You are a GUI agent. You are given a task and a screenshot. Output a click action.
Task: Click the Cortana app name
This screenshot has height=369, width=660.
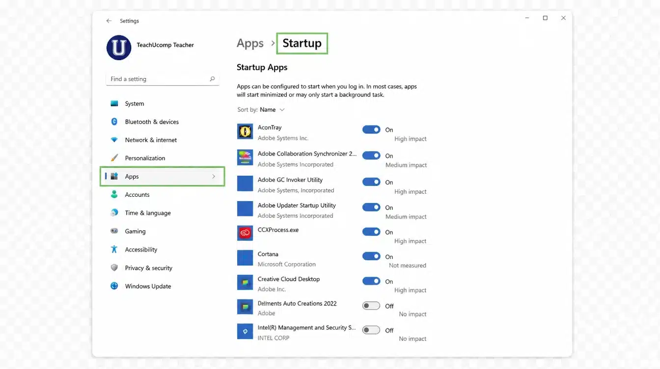[268, 254]
